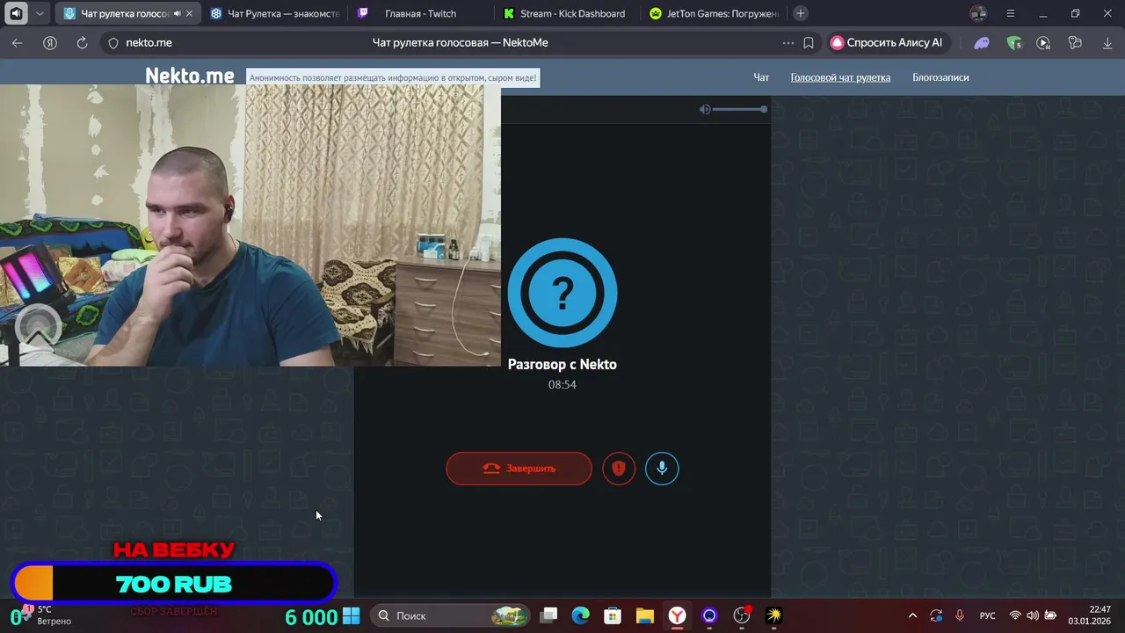Toggle the blue microphone mute button
This screenshot has width=1125, height=633.
click(662, 469)
